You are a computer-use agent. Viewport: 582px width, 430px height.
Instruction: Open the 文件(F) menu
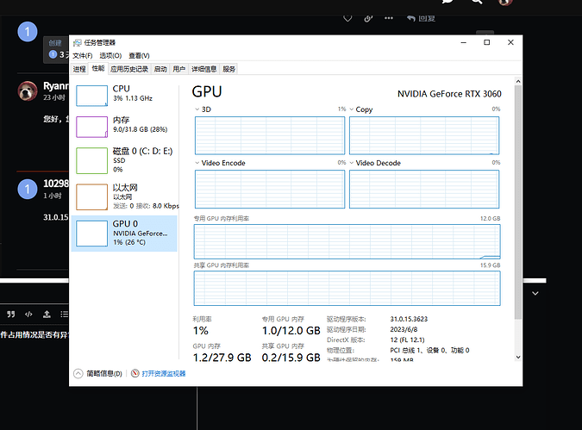(82, 55)
